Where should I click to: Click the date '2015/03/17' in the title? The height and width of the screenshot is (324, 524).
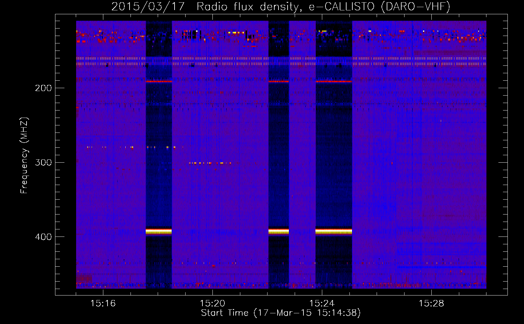point(148,7)
